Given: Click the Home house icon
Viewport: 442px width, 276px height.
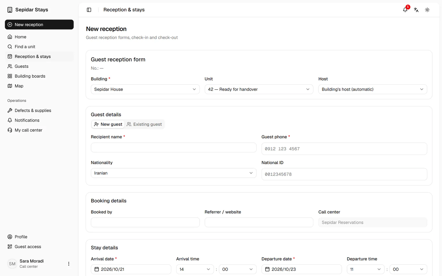Looking at the screenshot, I should click(10, 37).
